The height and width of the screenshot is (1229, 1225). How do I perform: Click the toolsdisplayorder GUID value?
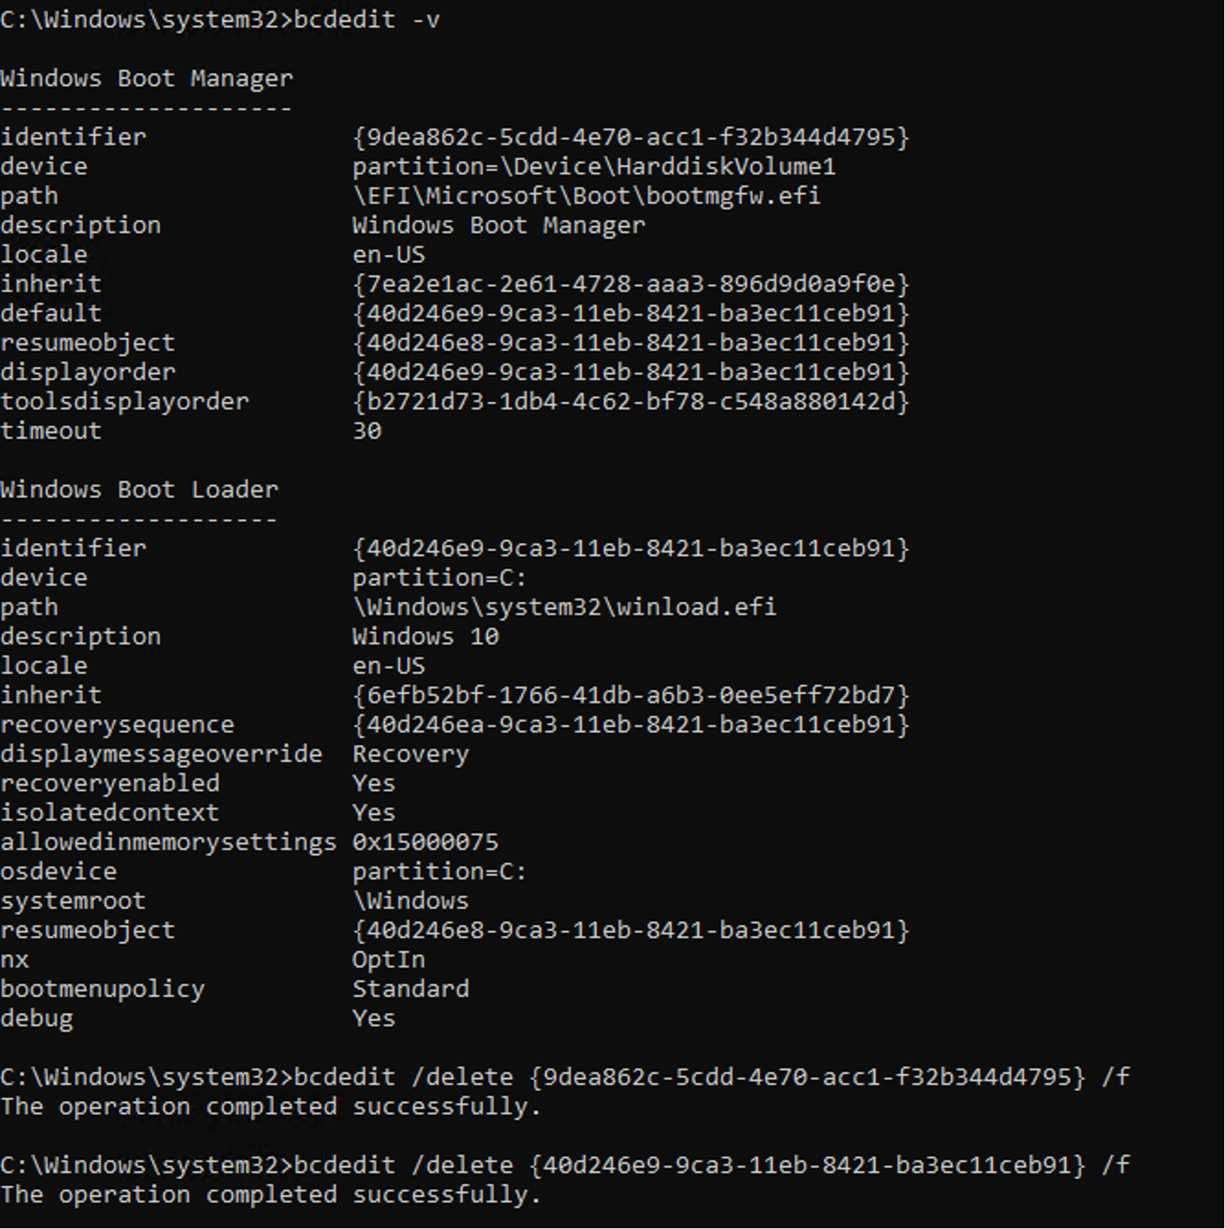631,401
